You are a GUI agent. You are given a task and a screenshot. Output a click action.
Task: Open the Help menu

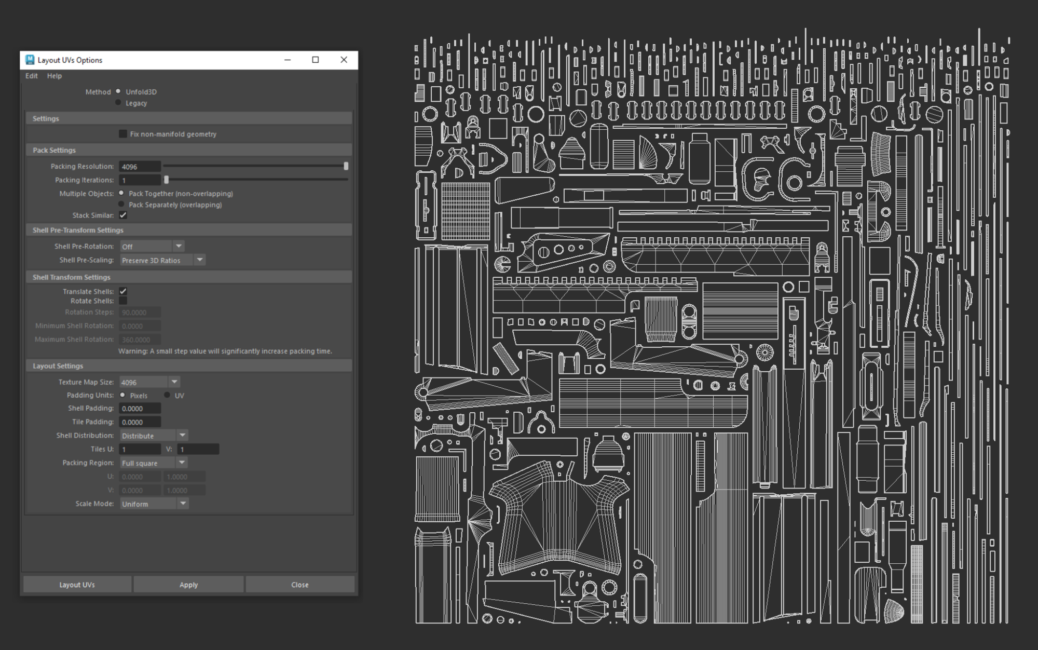54,75
